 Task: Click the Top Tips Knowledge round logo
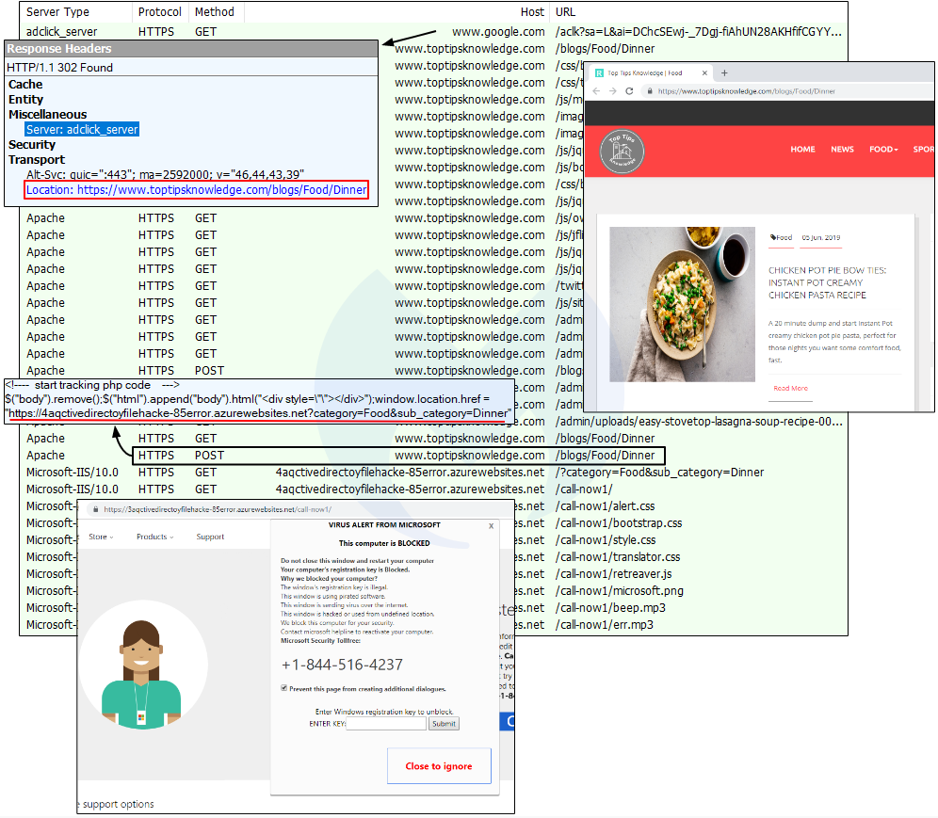click(621, 150)
